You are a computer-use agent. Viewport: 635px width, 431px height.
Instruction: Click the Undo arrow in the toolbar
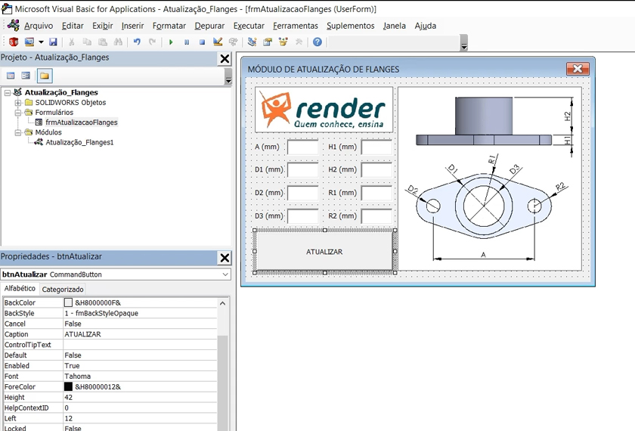pos(137,42)
